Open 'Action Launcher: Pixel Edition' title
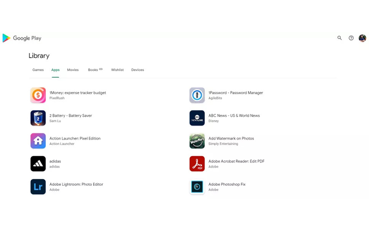This screenshot has height=231, width=369. tap(75, 138)
